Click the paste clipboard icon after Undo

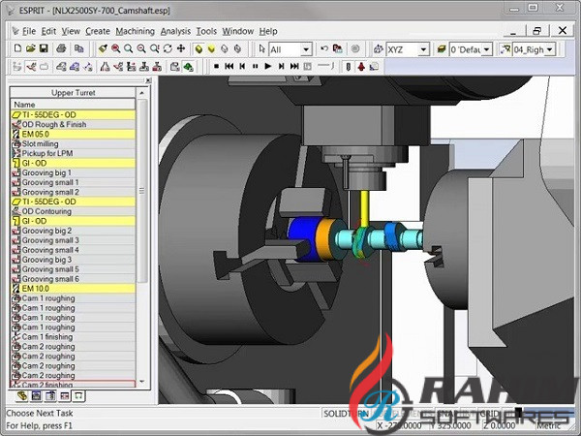click(337, 48)
